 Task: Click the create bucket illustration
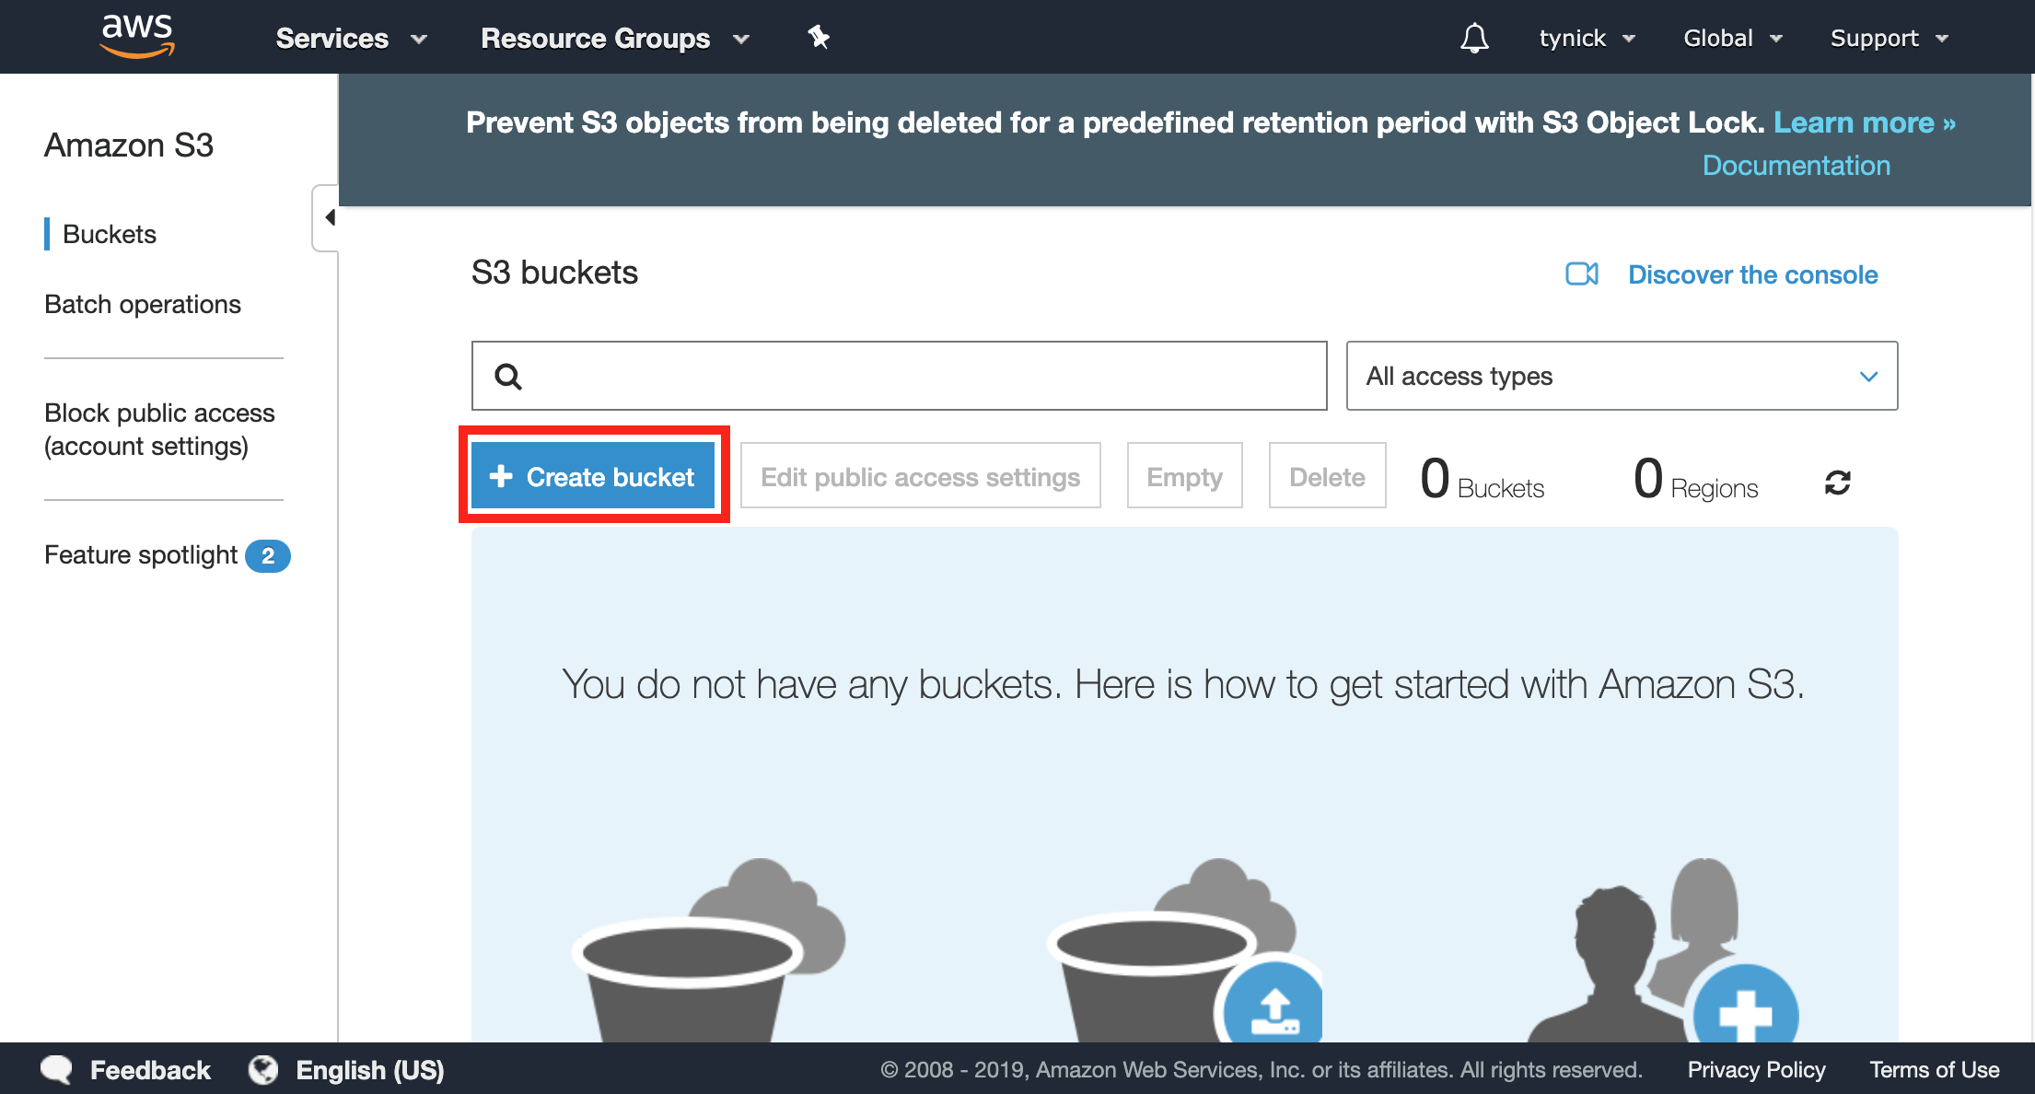(x=709, y=950)
